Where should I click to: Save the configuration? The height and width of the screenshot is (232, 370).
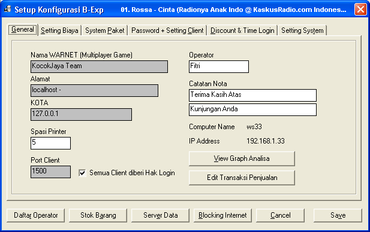(338, 215)
